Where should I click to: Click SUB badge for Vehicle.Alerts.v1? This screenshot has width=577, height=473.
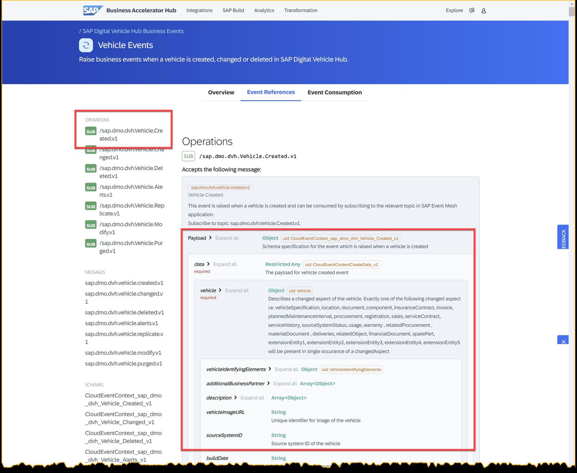(x=91, y=188)
